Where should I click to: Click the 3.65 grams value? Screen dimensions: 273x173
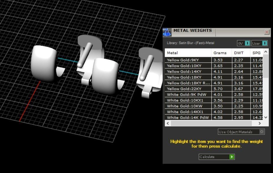click(x=218, y=66)
